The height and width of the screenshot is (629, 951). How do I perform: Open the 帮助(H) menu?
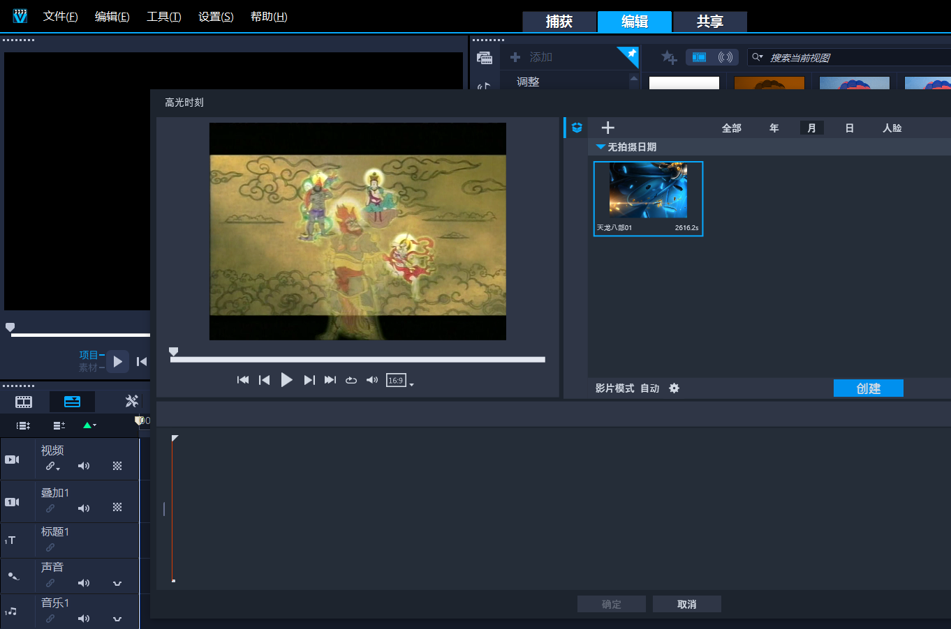(x=269, y=16)
